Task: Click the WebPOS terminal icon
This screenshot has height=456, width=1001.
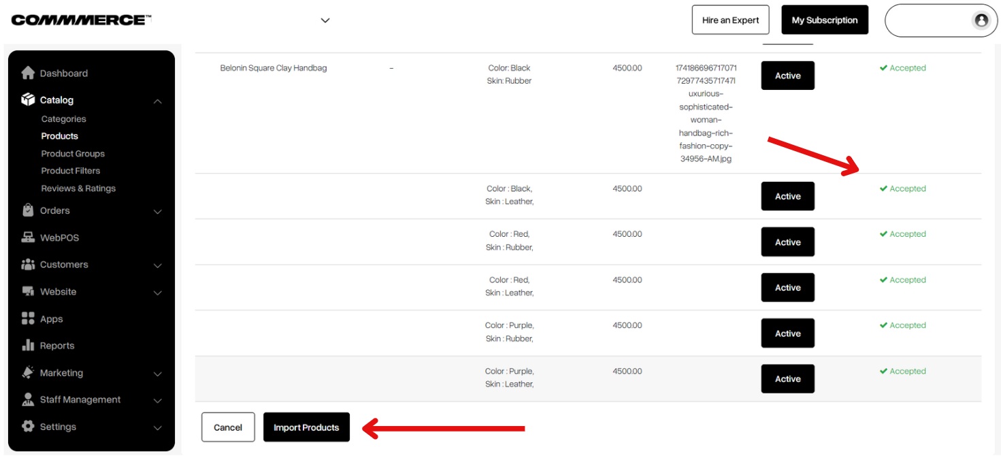Action: (28, 238)
